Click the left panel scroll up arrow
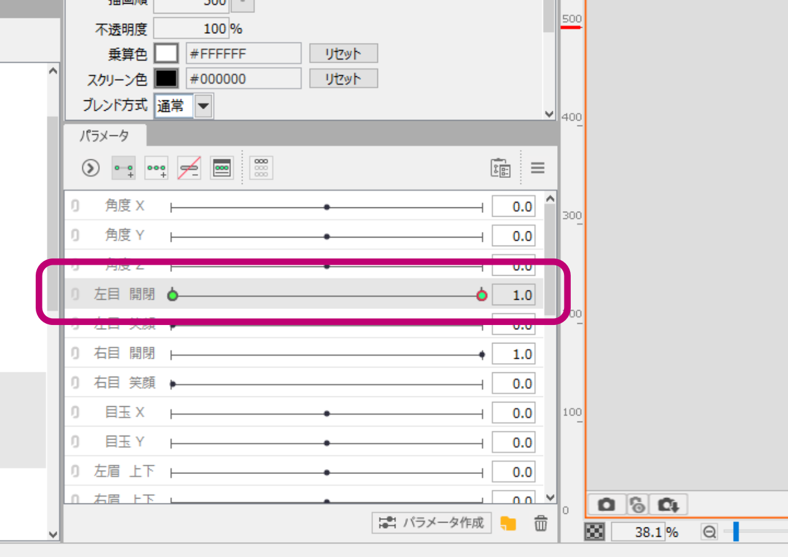Screen dimensions: 788x557 (x=53, y=71)
